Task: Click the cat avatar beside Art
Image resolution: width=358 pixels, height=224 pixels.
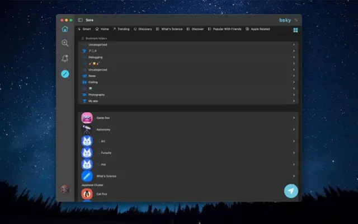Action: click(87, 141)
